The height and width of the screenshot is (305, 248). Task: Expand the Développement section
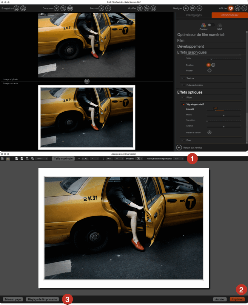tap(191, 46)
